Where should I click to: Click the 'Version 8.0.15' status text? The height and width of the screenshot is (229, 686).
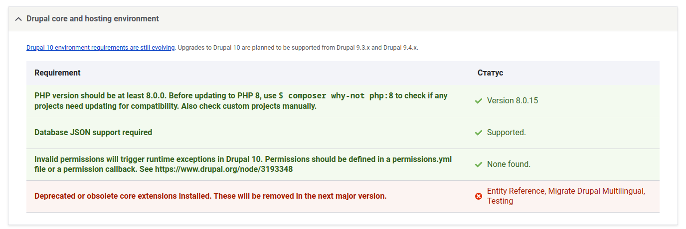point(513,101)
